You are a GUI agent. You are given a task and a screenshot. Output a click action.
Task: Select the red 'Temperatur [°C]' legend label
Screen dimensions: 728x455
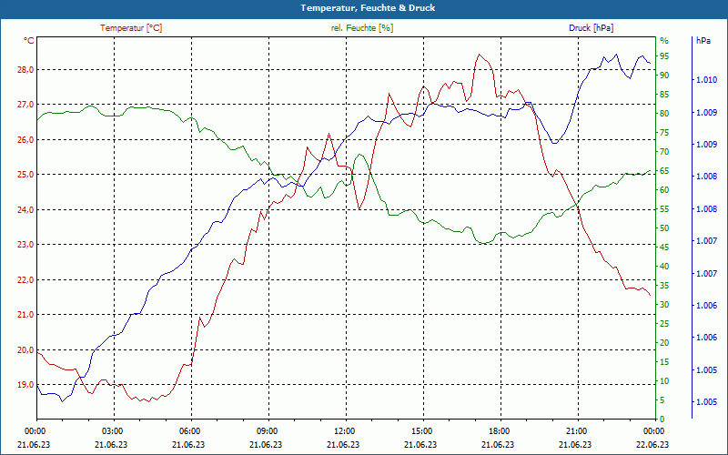point(131,28)
